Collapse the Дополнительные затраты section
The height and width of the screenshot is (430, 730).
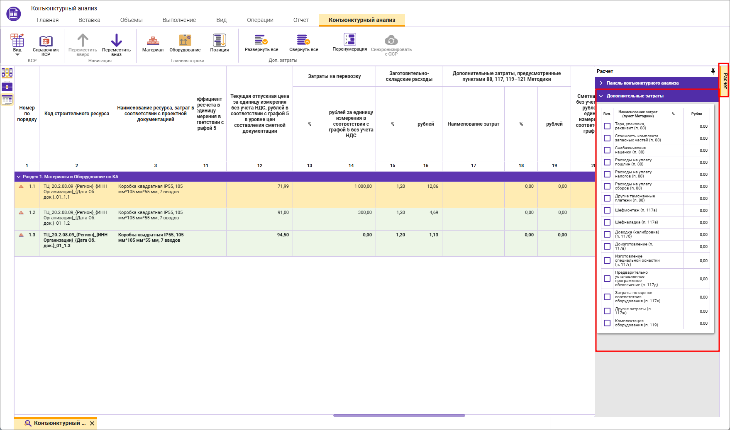[601, 96]
